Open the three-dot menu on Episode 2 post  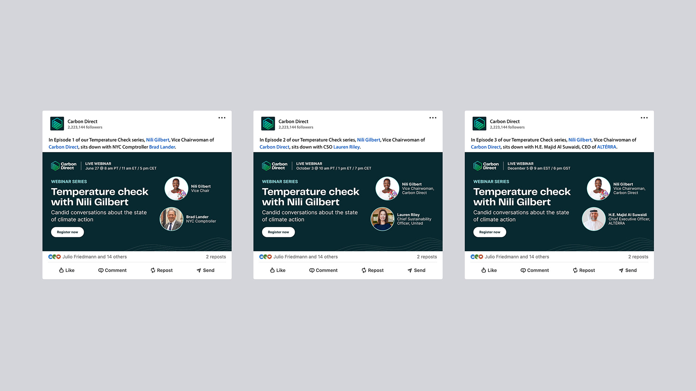coord(433,118)
